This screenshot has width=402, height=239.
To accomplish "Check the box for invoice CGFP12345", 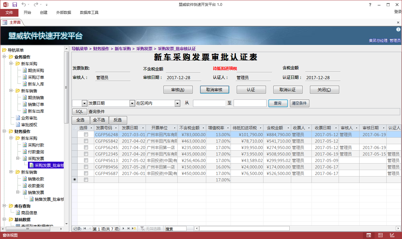I will [x=86, y=154].
